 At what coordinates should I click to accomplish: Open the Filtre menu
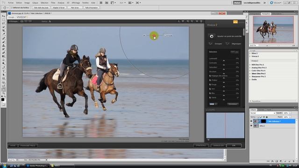53,3
